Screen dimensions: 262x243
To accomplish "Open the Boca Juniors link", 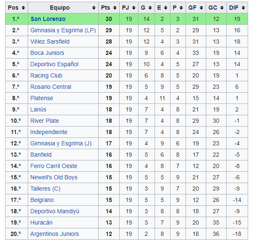I will click(x=47, y=53).
